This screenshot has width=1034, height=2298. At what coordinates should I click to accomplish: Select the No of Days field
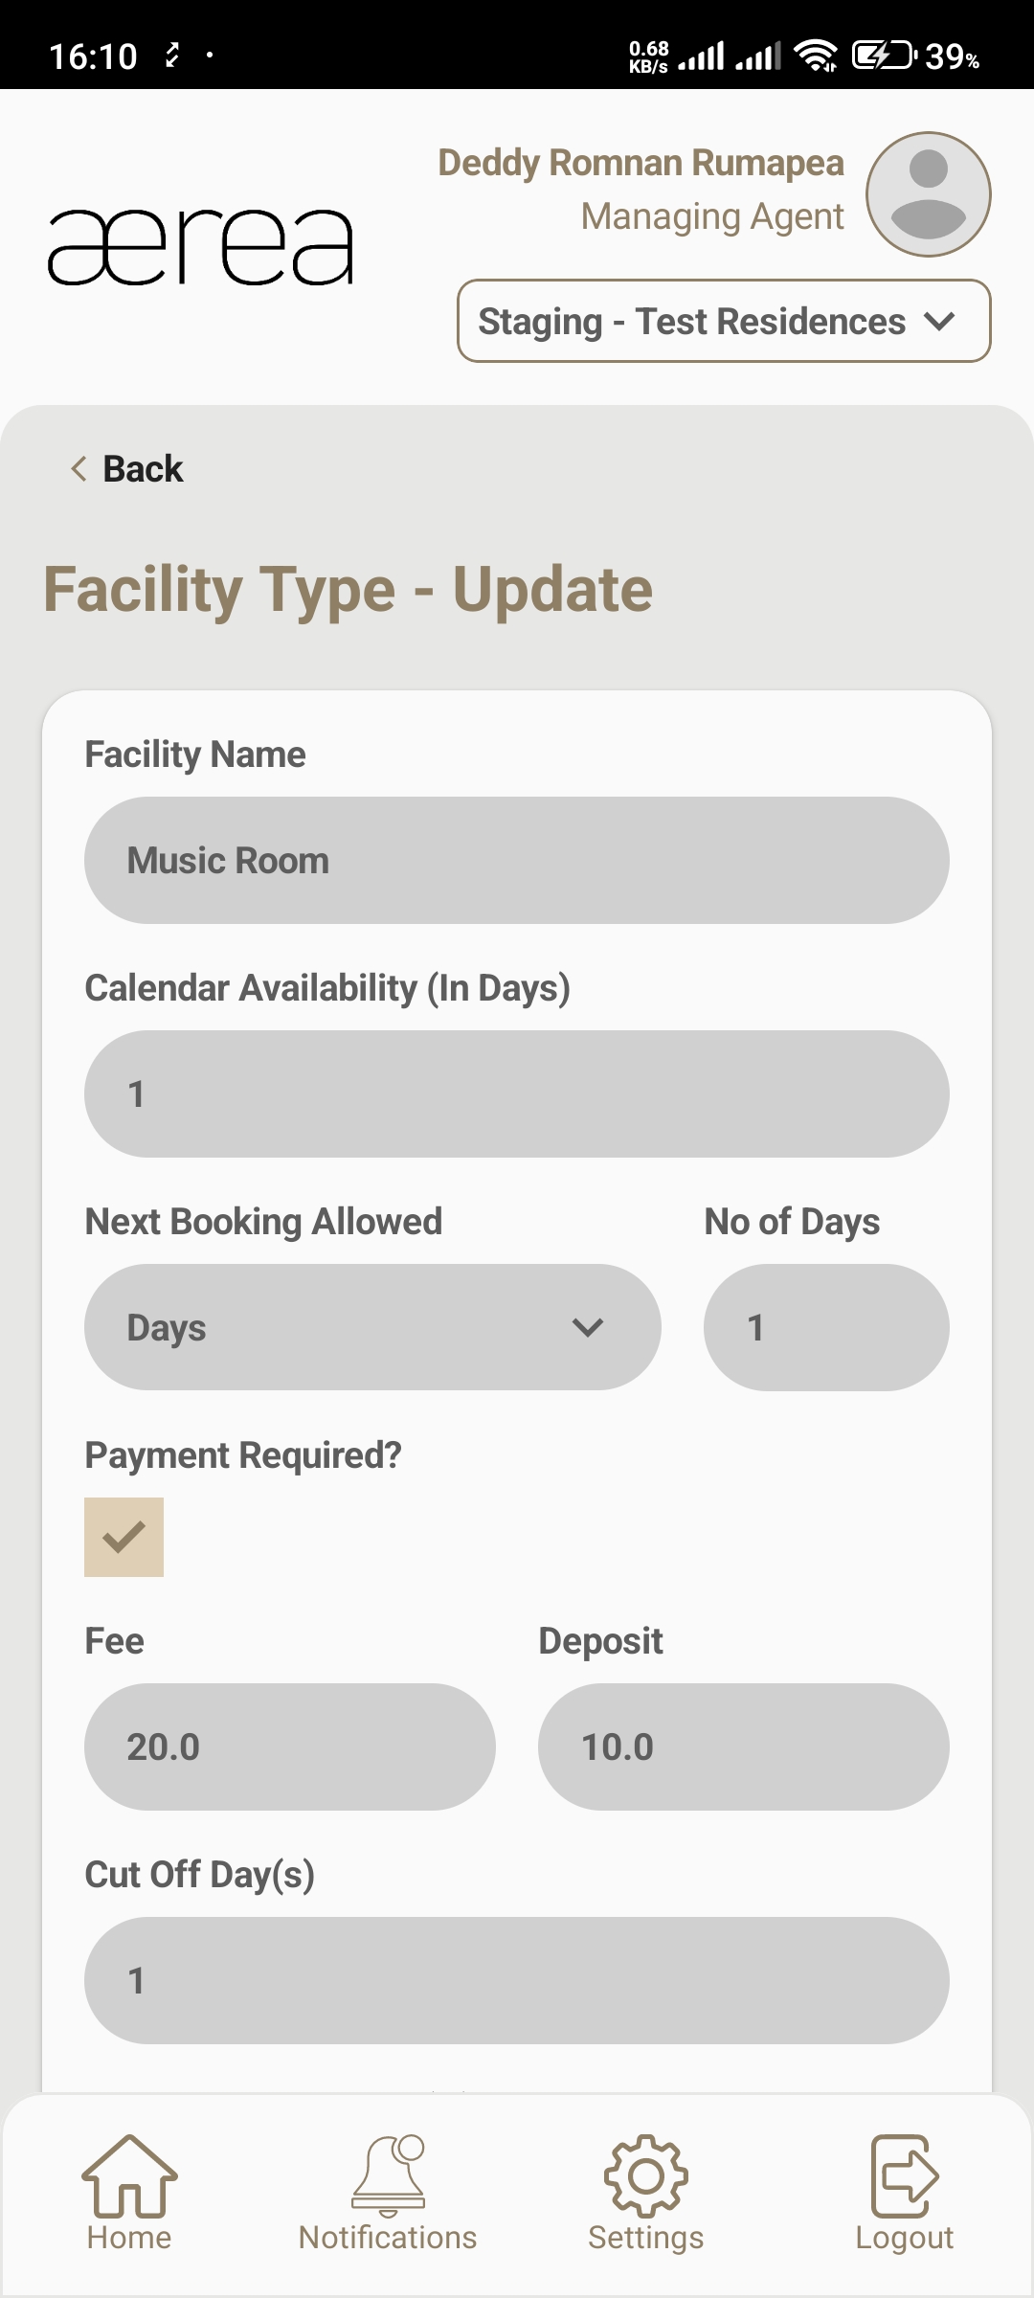[x=826, y=1327]
